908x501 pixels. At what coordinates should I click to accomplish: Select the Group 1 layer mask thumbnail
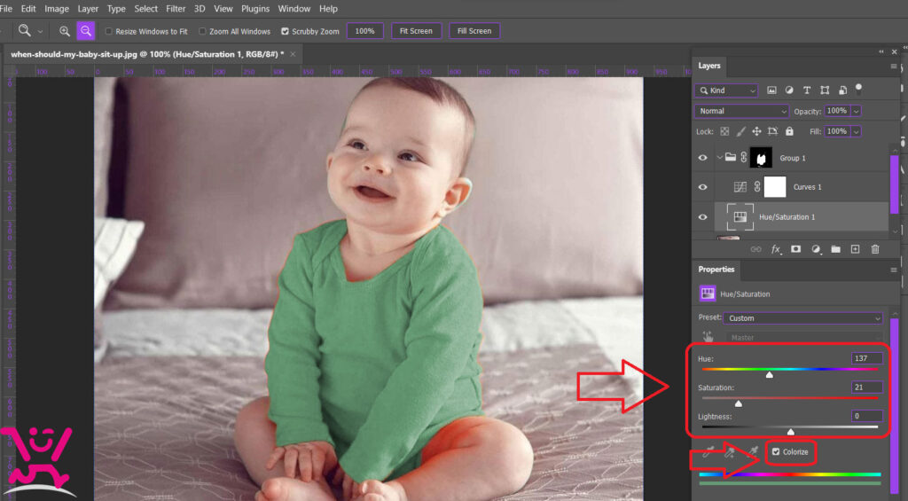pos(761,158)
